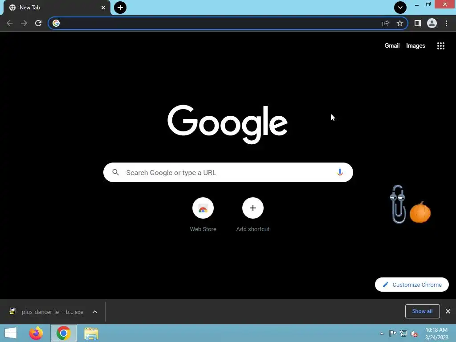The image size is (456, 342).
Task: Show hidden system tray icons
Action: coord(382,334)
